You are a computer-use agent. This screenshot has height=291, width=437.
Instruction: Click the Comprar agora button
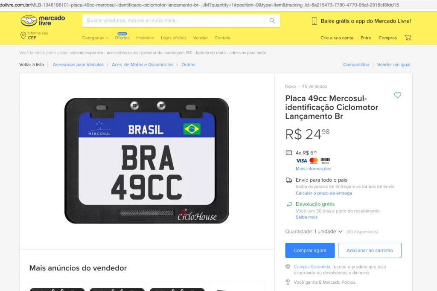pyautogui.click(x=310, y=250)
